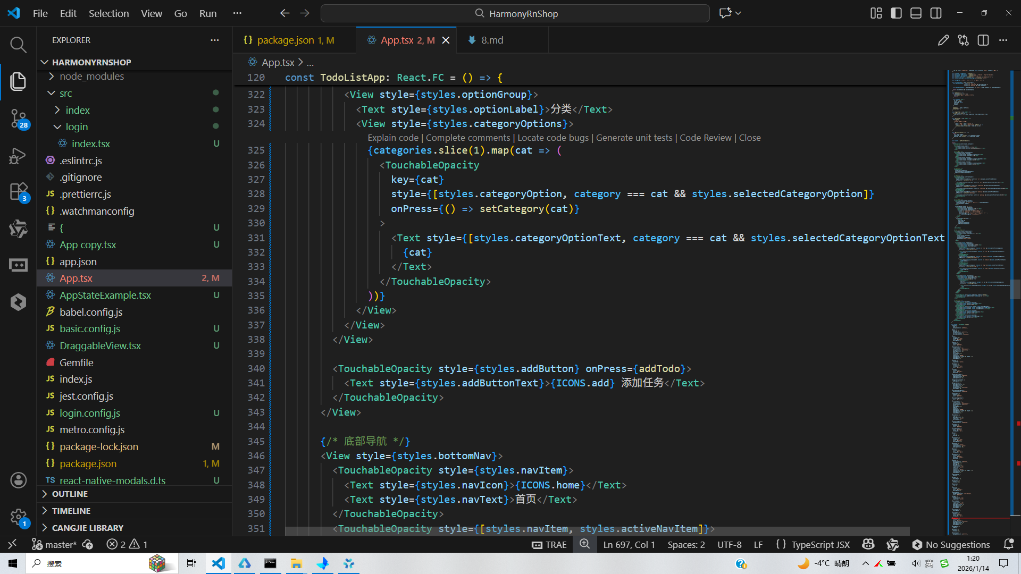Open the Selection menu
1021x574 pixels.
click(108, 13)
